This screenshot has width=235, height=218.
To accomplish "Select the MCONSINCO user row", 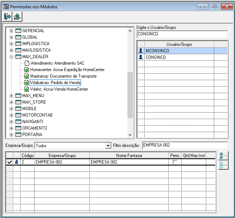I will 182,51.
